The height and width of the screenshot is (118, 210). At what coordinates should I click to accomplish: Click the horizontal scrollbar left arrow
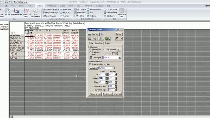pyautogui.click(x=11, y=117)
